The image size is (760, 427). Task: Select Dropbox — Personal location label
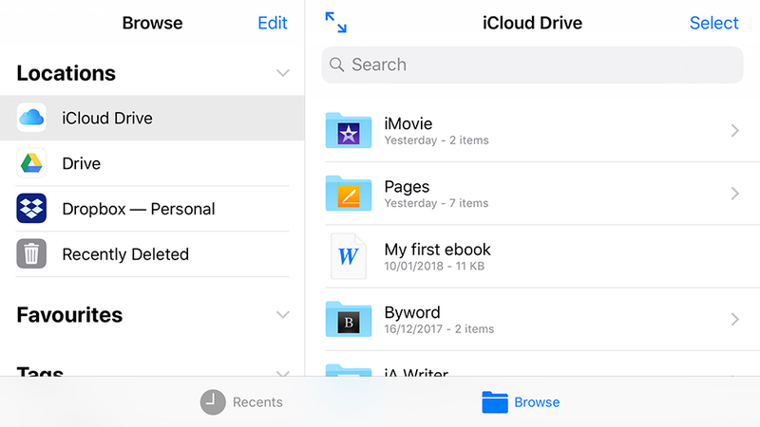[139, 209]
